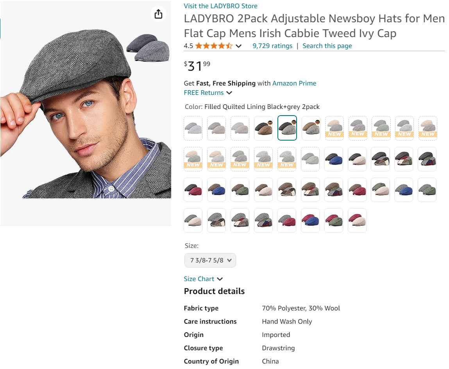Open the rating breakdown chevron beside stars
Image resolution: width=449 pixels, height=369 pixels.
coord(239,46)
